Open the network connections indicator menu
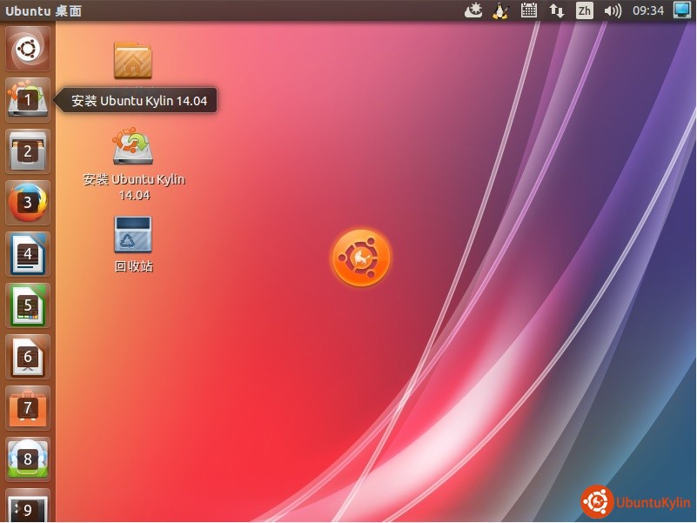This screenshot has height=523, width=697. 556,10
